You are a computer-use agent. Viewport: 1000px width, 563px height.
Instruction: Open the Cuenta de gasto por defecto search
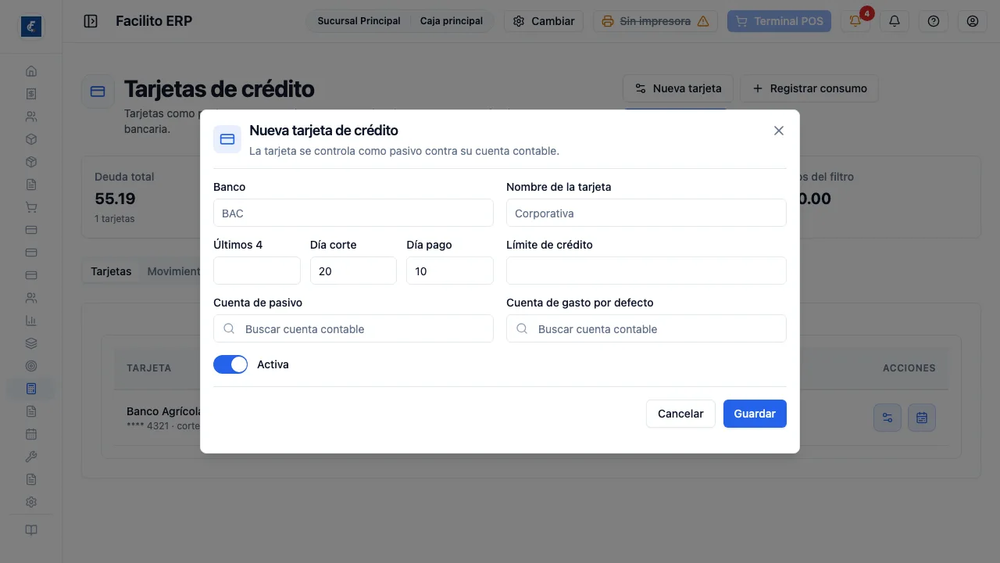pyautogui.click(x=646, y=329)
